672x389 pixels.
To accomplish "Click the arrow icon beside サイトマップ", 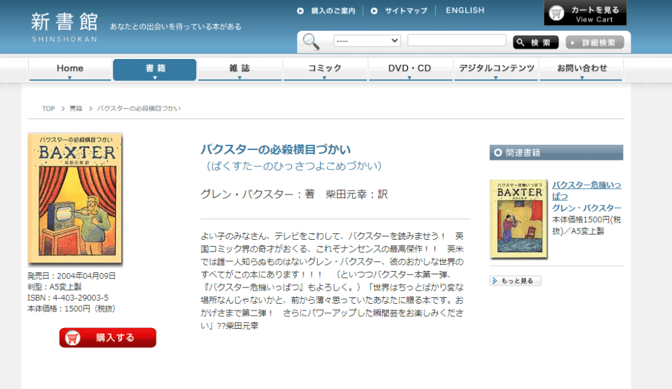I will pos(374,11).
